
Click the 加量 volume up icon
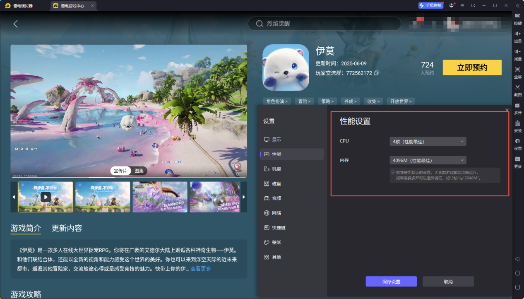coord(517,36)
